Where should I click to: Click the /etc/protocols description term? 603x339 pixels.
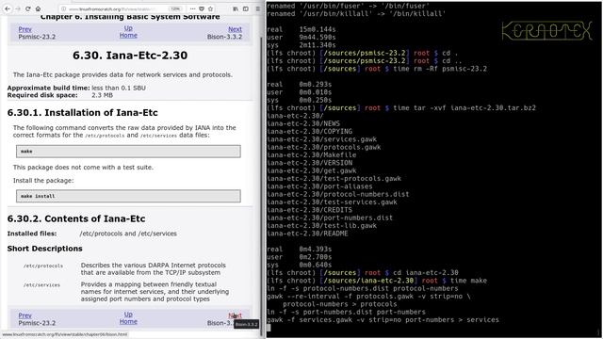[x=43, y=266]
